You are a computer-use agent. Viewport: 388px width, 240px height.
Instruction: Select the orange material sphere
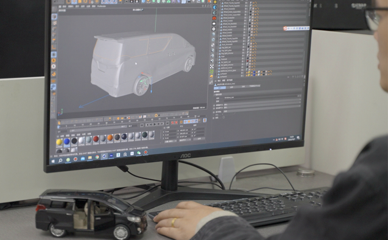[x=110, y=138]
